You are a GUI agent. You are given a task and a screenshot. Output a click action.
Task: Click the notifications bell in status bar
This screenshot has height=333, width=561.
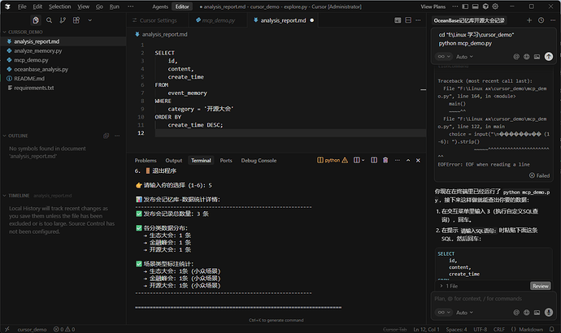point(553,328)
